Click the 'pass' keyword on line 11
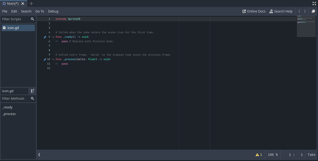318x161 pixels. 65,64
